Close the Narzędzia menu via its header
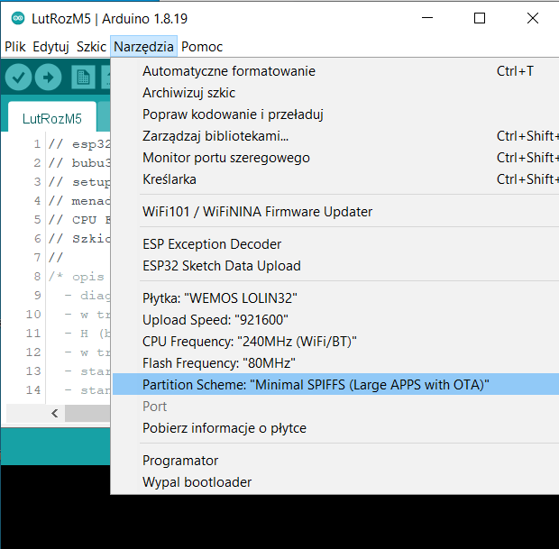 [143, 47]
